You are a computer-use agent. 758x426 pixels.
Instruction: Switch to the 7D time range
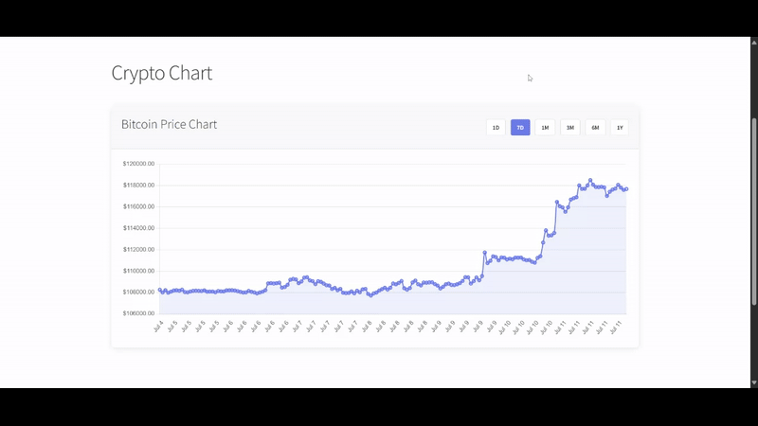coord(520,128)
